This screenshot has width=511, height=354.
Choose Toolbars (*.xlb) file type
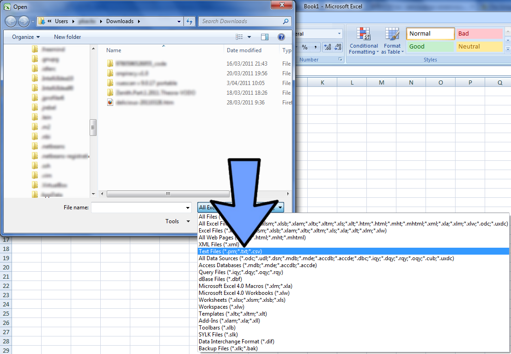(353, 328)
